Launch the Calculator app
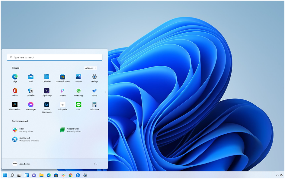 click(94, 105)
